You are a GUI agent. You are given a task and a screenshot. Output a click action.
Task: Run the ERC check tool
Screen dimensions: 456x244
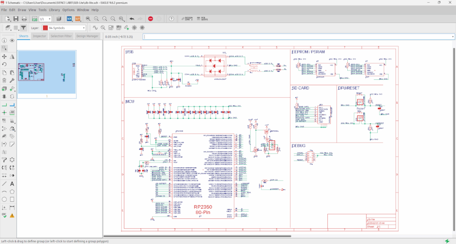coord(4,215)
